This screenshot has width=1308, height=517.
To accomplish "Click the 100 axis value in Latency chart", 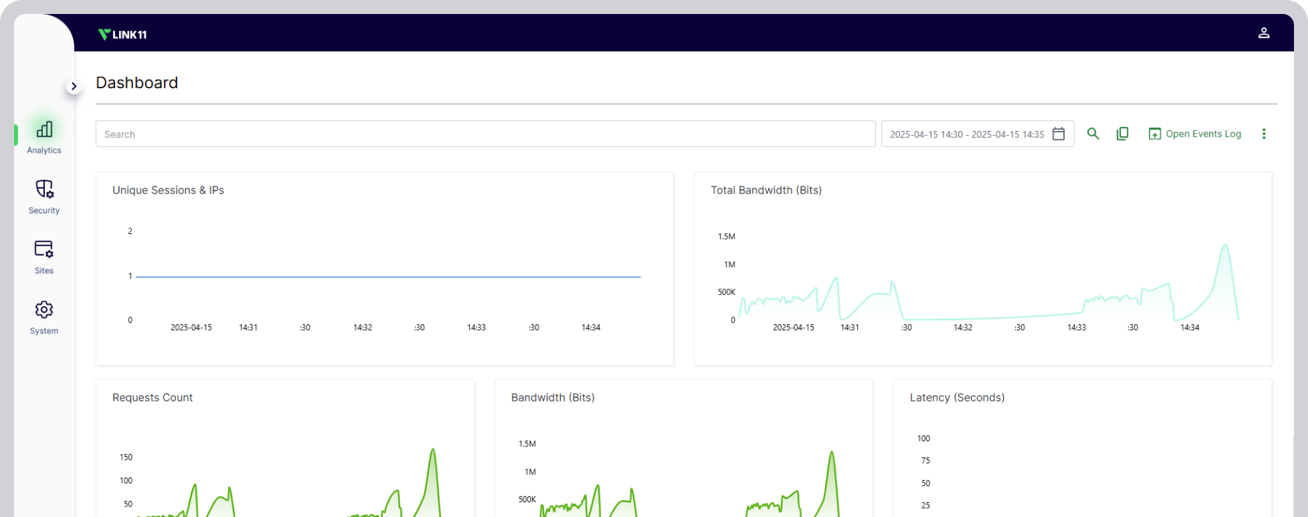I will coord(923,439).
